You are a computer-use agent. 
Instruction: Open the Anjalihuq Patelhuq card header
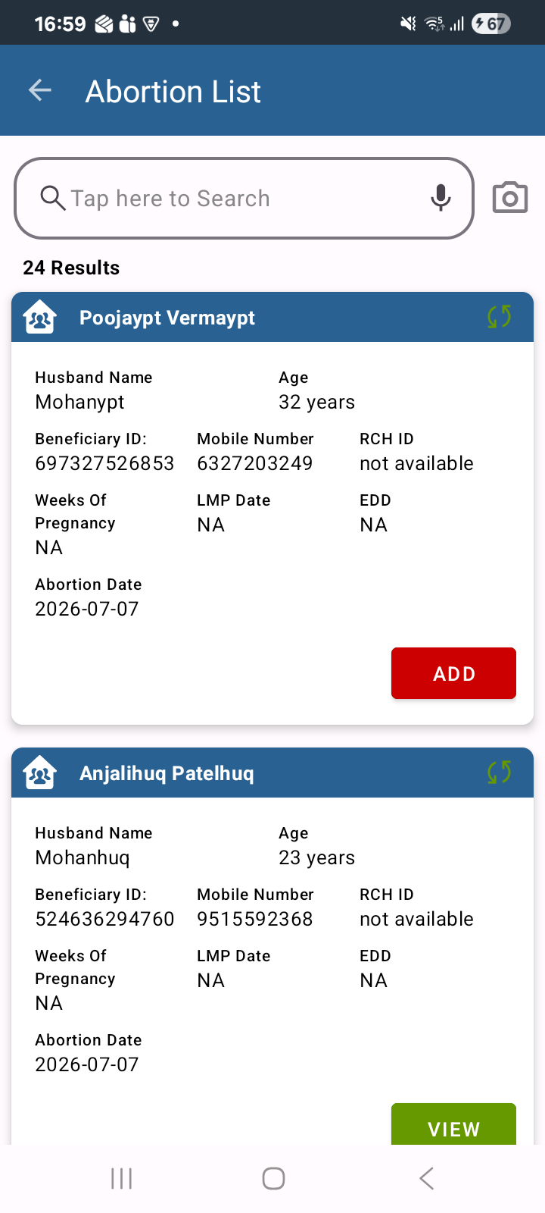click(272, 773)
